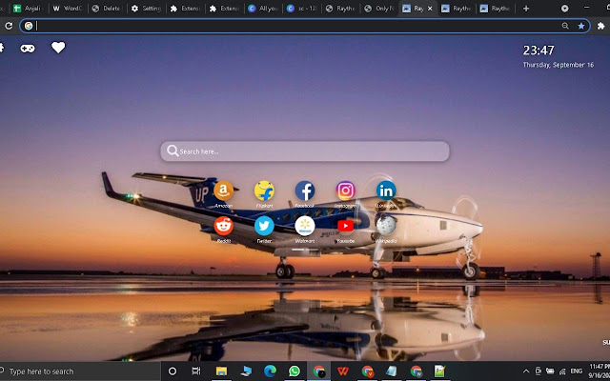Open a new browser tab with plus button
Screen dimensions: 610x381
526,9
